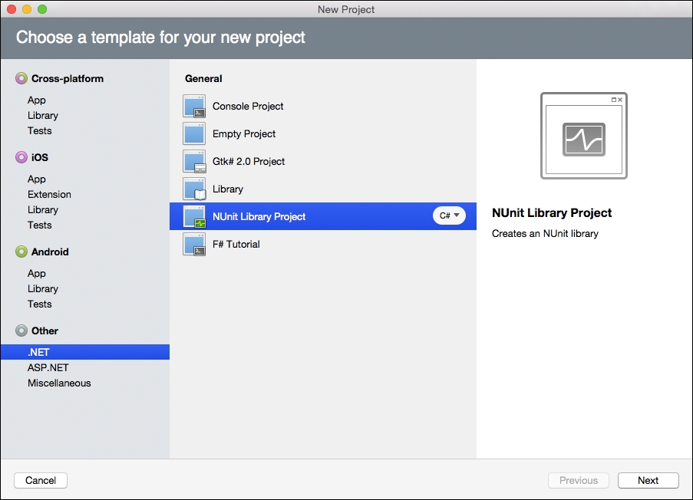Click the NUnit Library Project template icon
The height and width of the screenshot is (500, 693).
click(194, 216)
